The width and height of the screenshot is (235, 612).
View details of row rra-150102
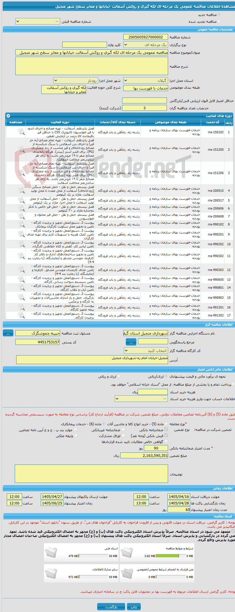click(x=21, y=132)
